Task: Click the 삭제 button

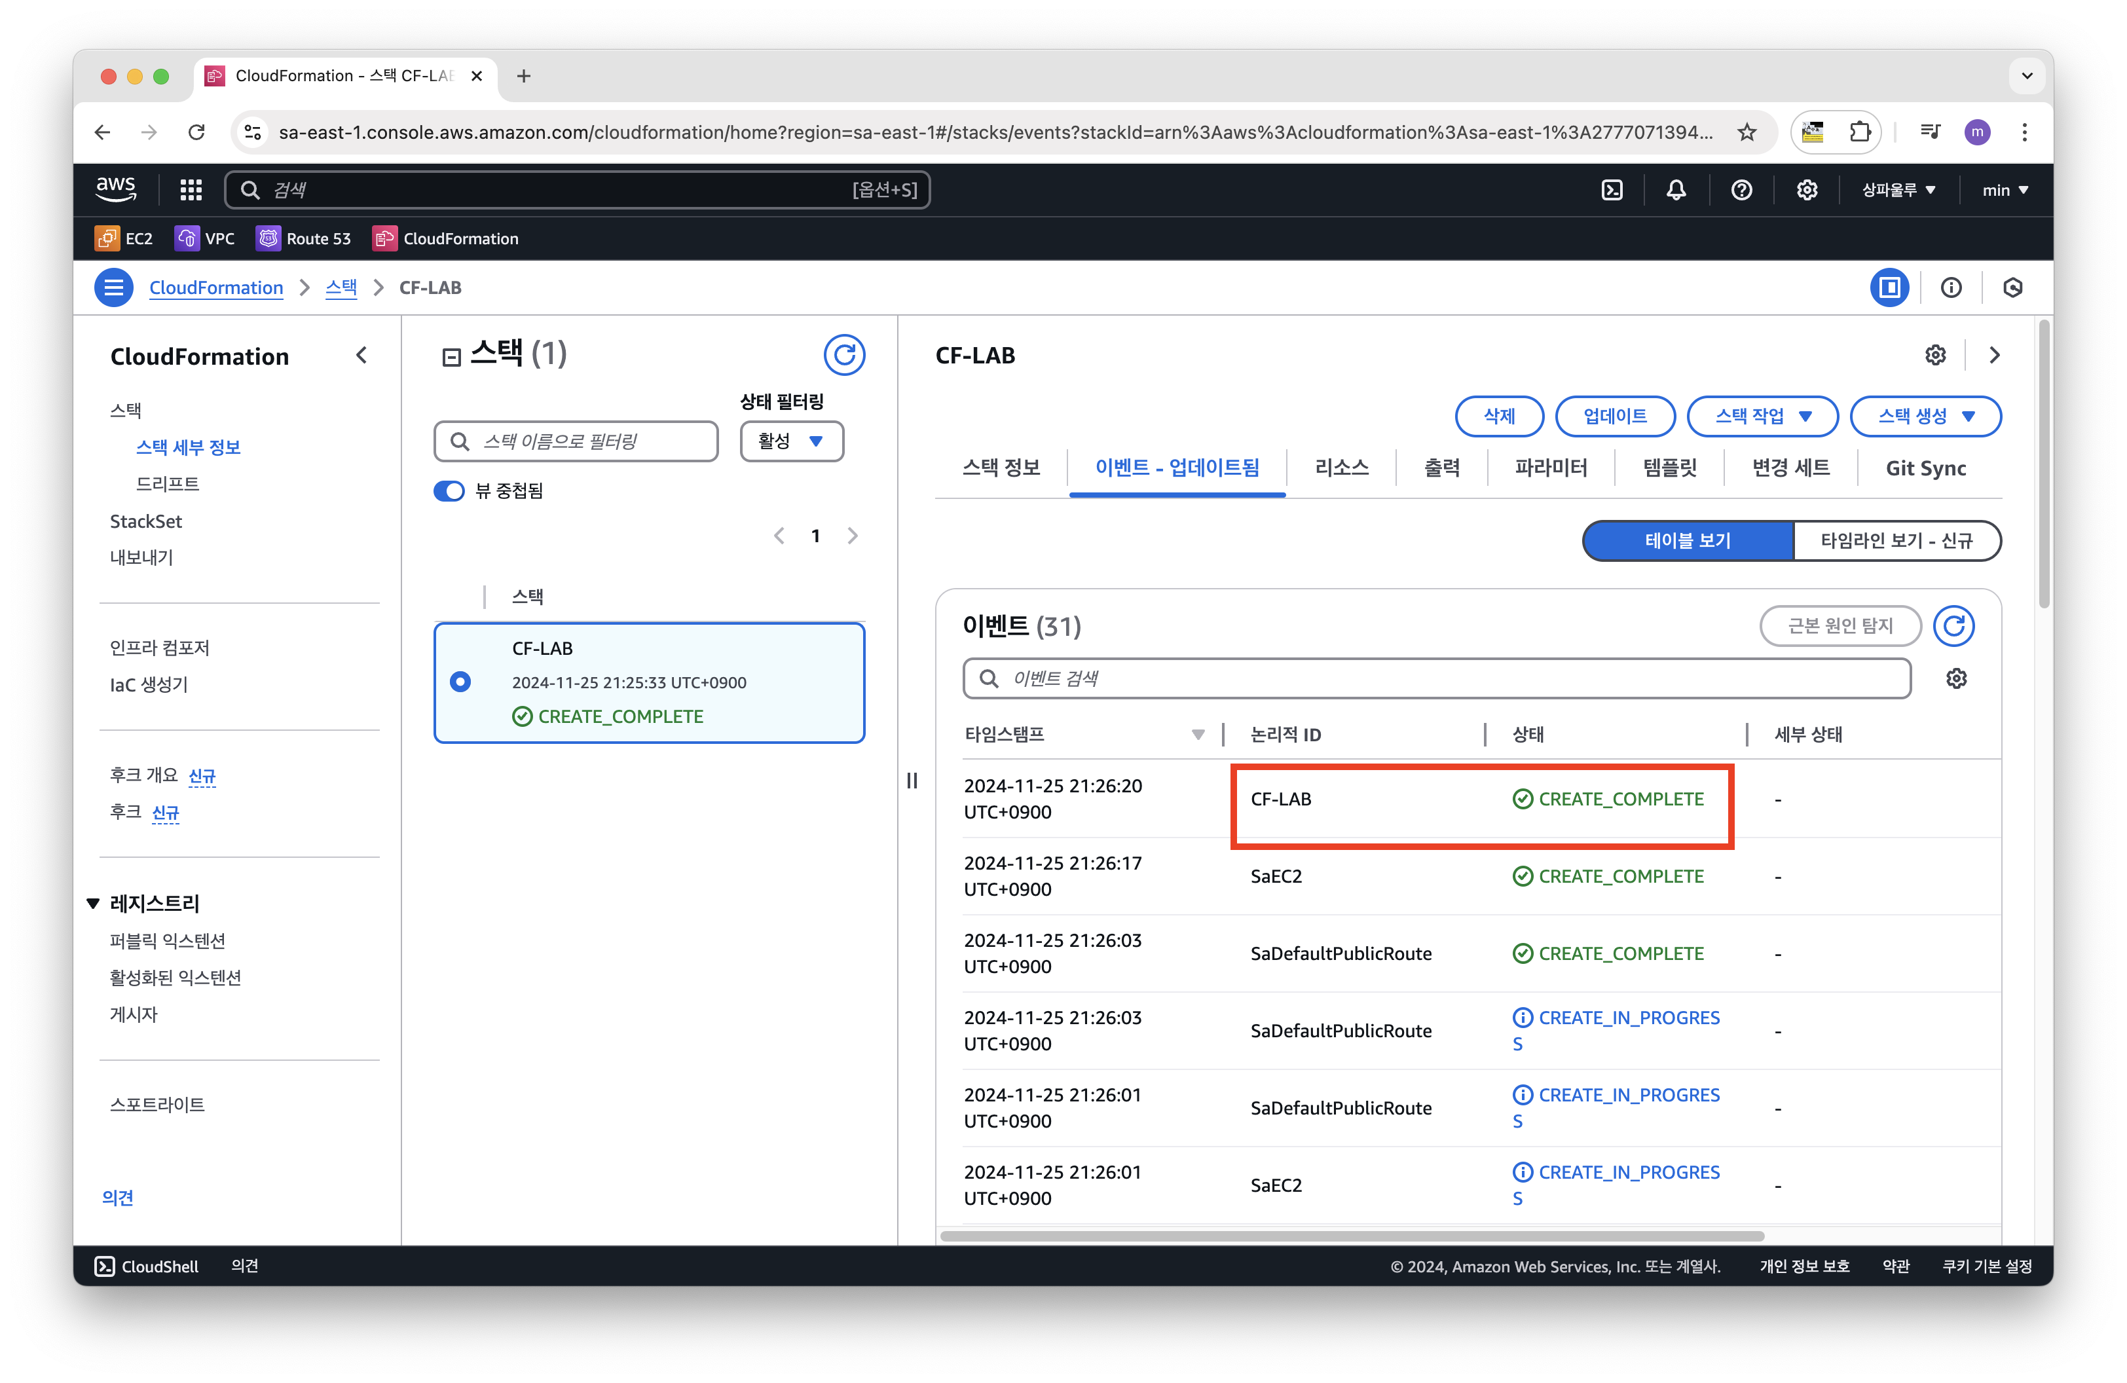Action: (x=1499, y=416)
